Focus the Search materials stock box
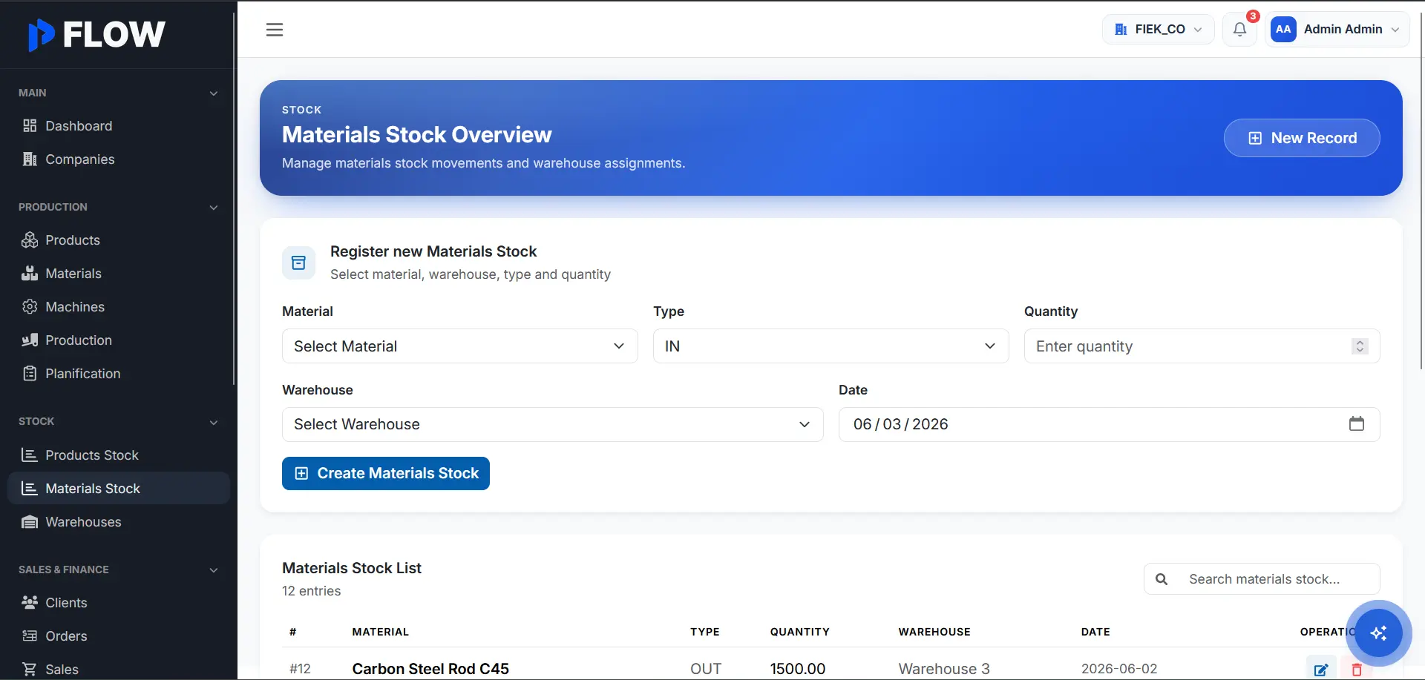Screen dimensions: 1425x680 click(x=1262, y=579)
